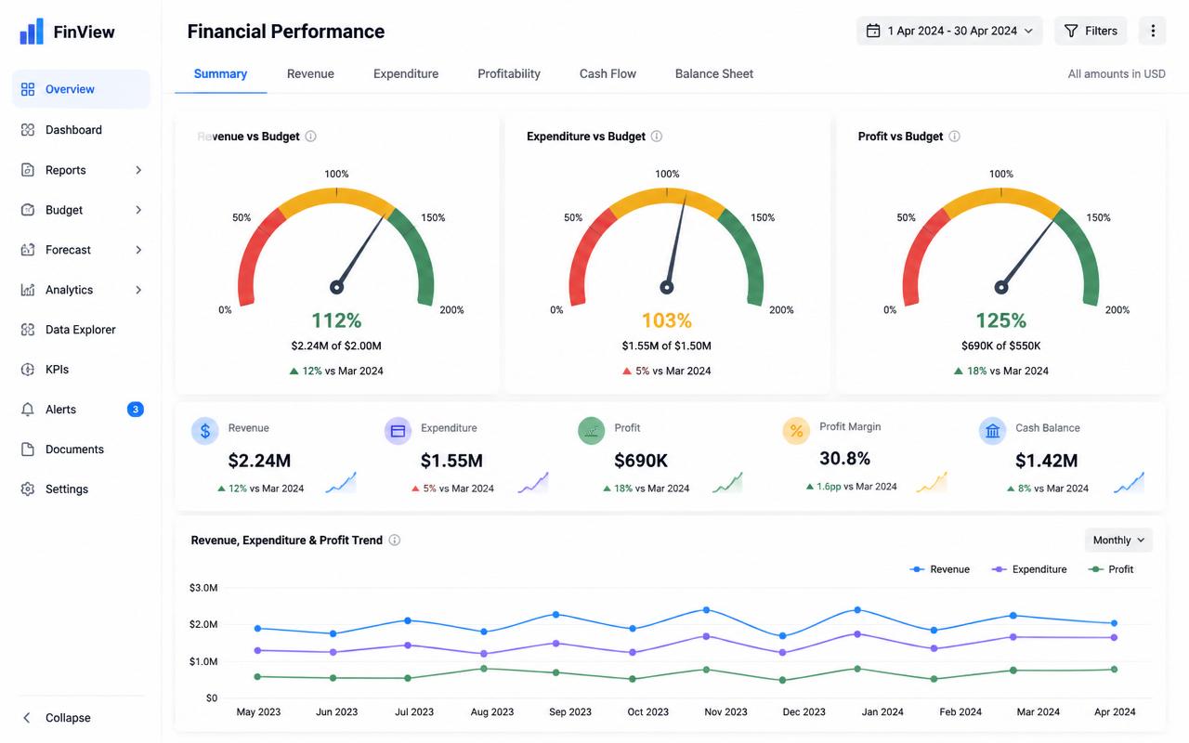Switch to the Balance Sheet tab
The width and height of the screenshot is (1189, 743).
coord(714,73)
